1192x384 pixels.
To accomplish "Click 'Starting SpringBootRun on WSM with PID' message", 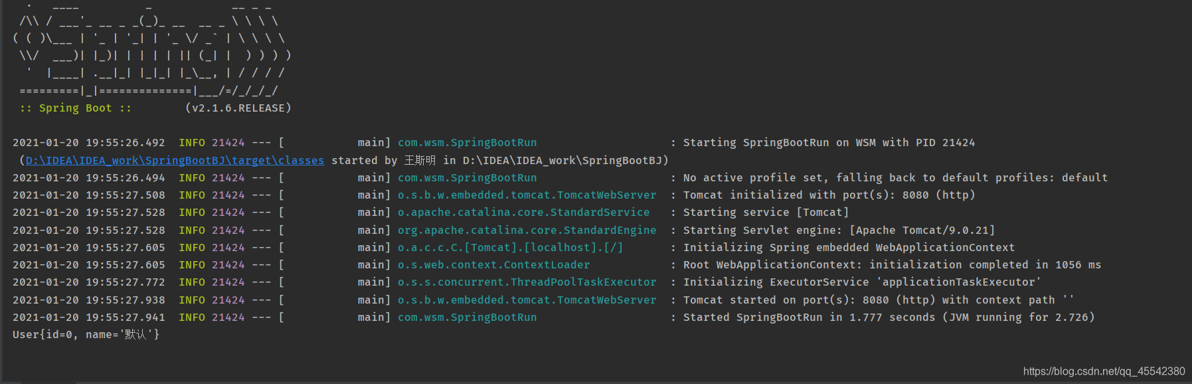I will 829,143.
